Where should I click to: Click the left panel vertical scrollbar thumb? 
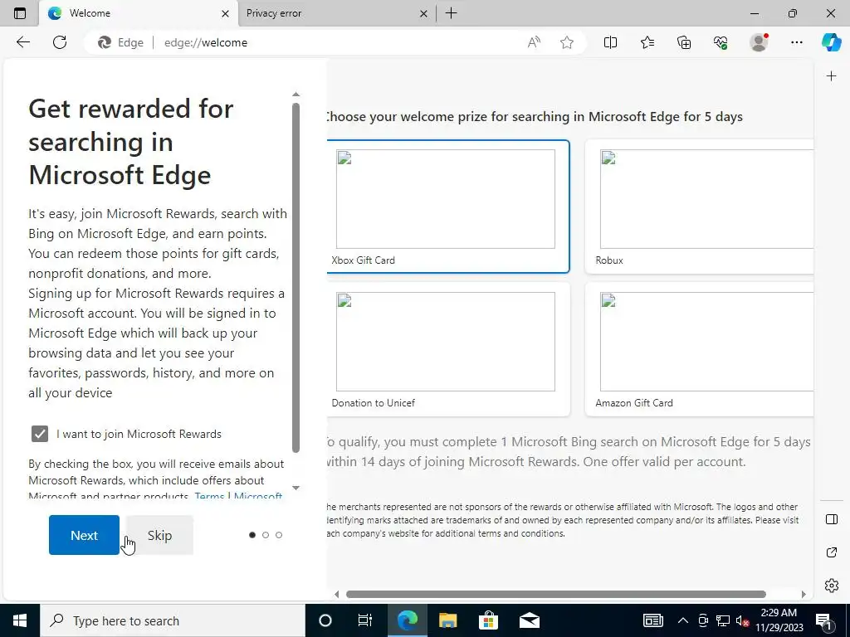[x=296, y=277]
